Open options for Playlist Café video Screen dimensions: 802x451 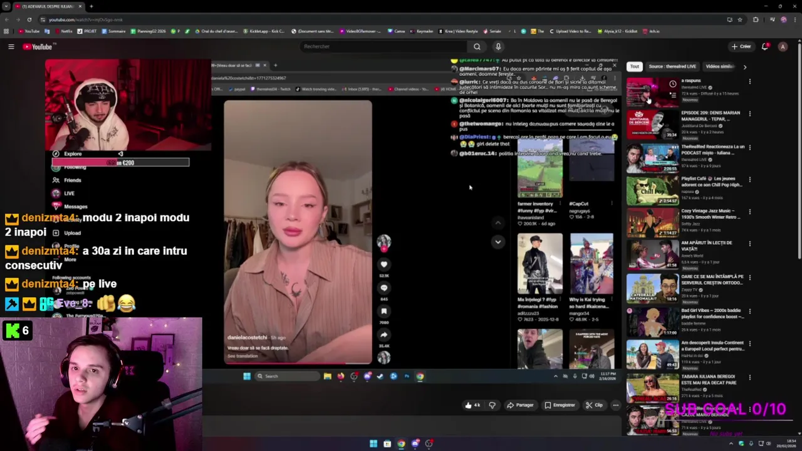(749, 180)
